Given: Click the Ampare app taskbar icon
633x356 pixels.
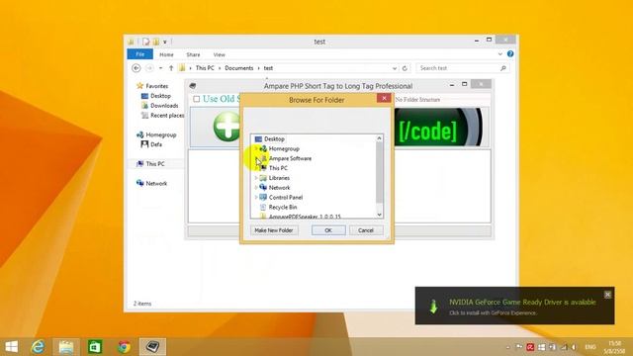Looking at the screenshot, I should point(152,347).
